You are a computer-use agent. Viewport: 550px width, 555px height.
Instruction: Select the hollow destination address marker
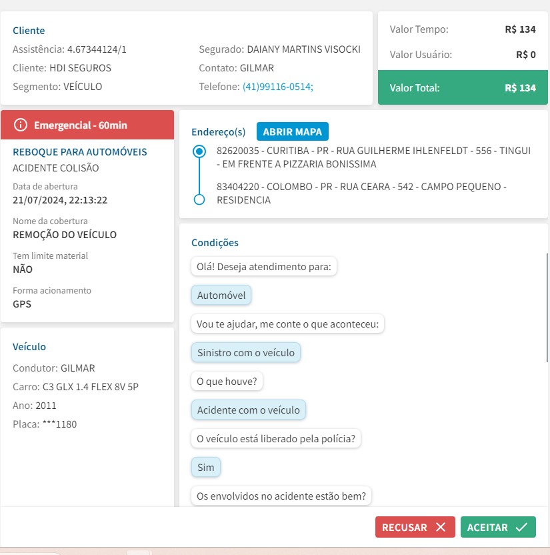point(198,199)
